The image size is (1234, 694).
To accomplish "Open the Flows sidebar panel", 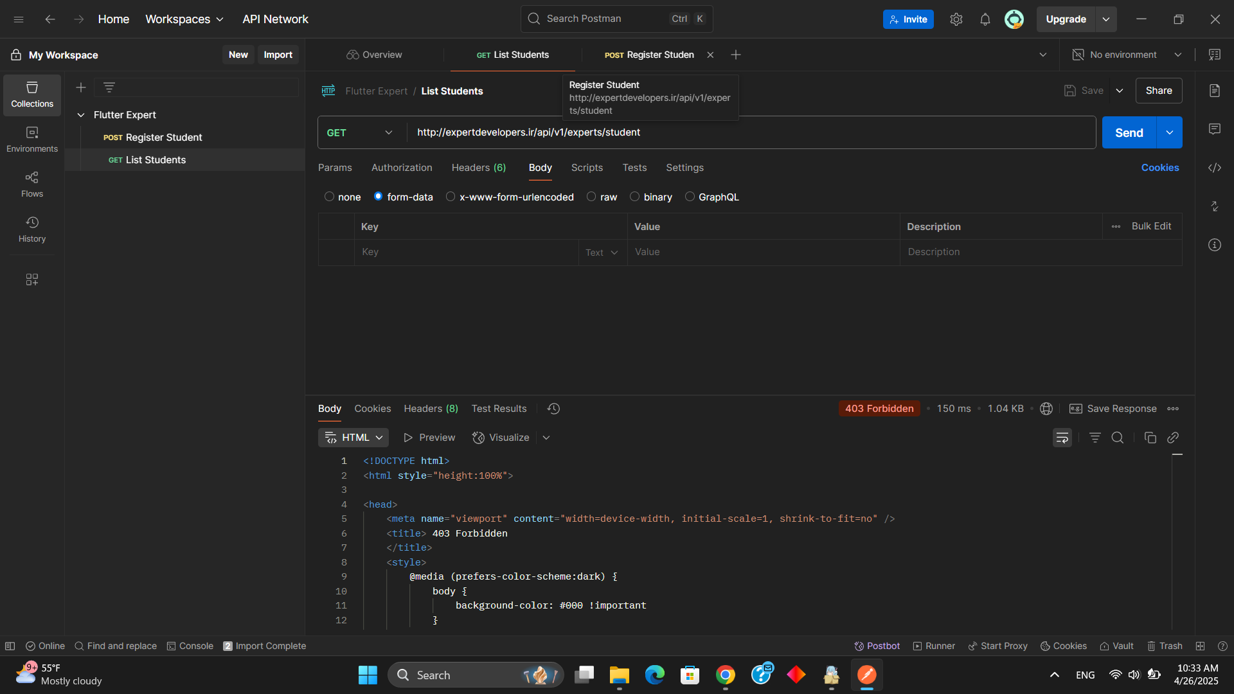I will pos(32,184).
